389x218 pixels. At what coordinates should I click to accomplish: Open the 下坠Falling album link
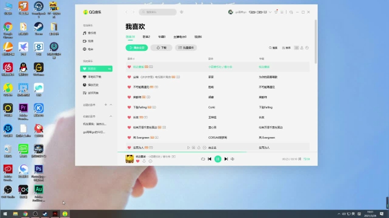266,107
